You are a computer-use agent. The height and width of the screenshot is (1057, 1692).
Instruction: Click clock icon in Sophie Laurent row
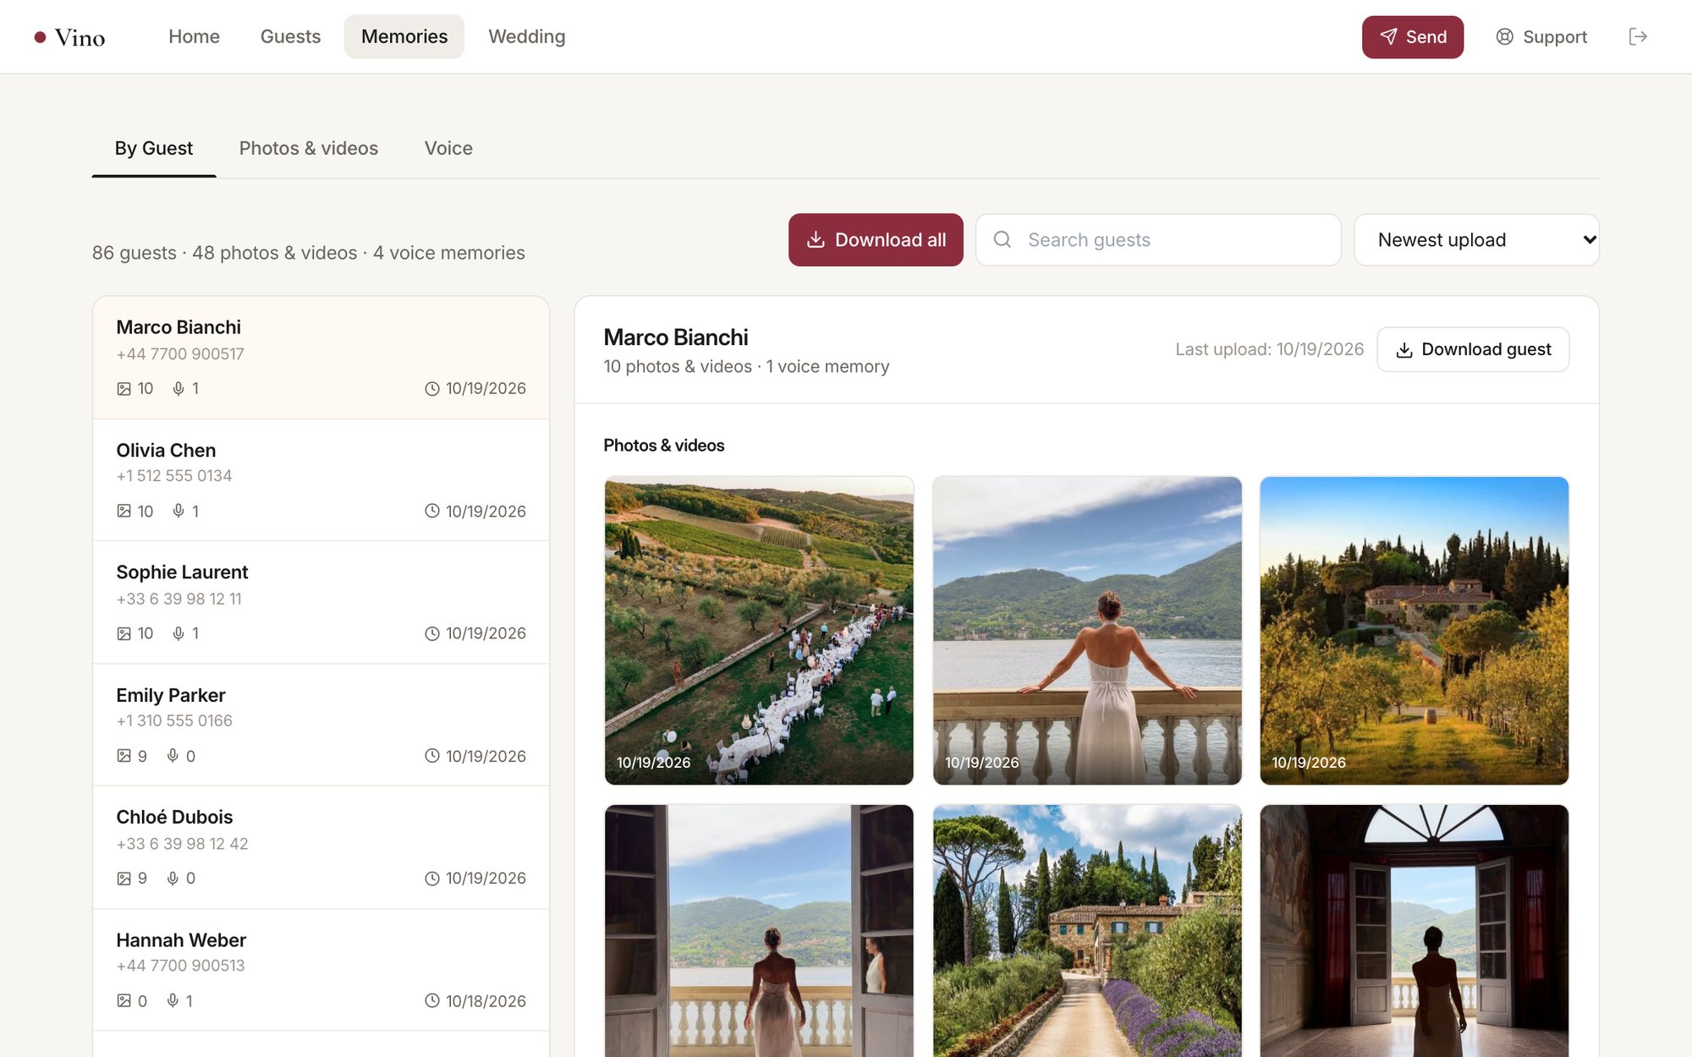pyautogui.click(x=432, y=633)
